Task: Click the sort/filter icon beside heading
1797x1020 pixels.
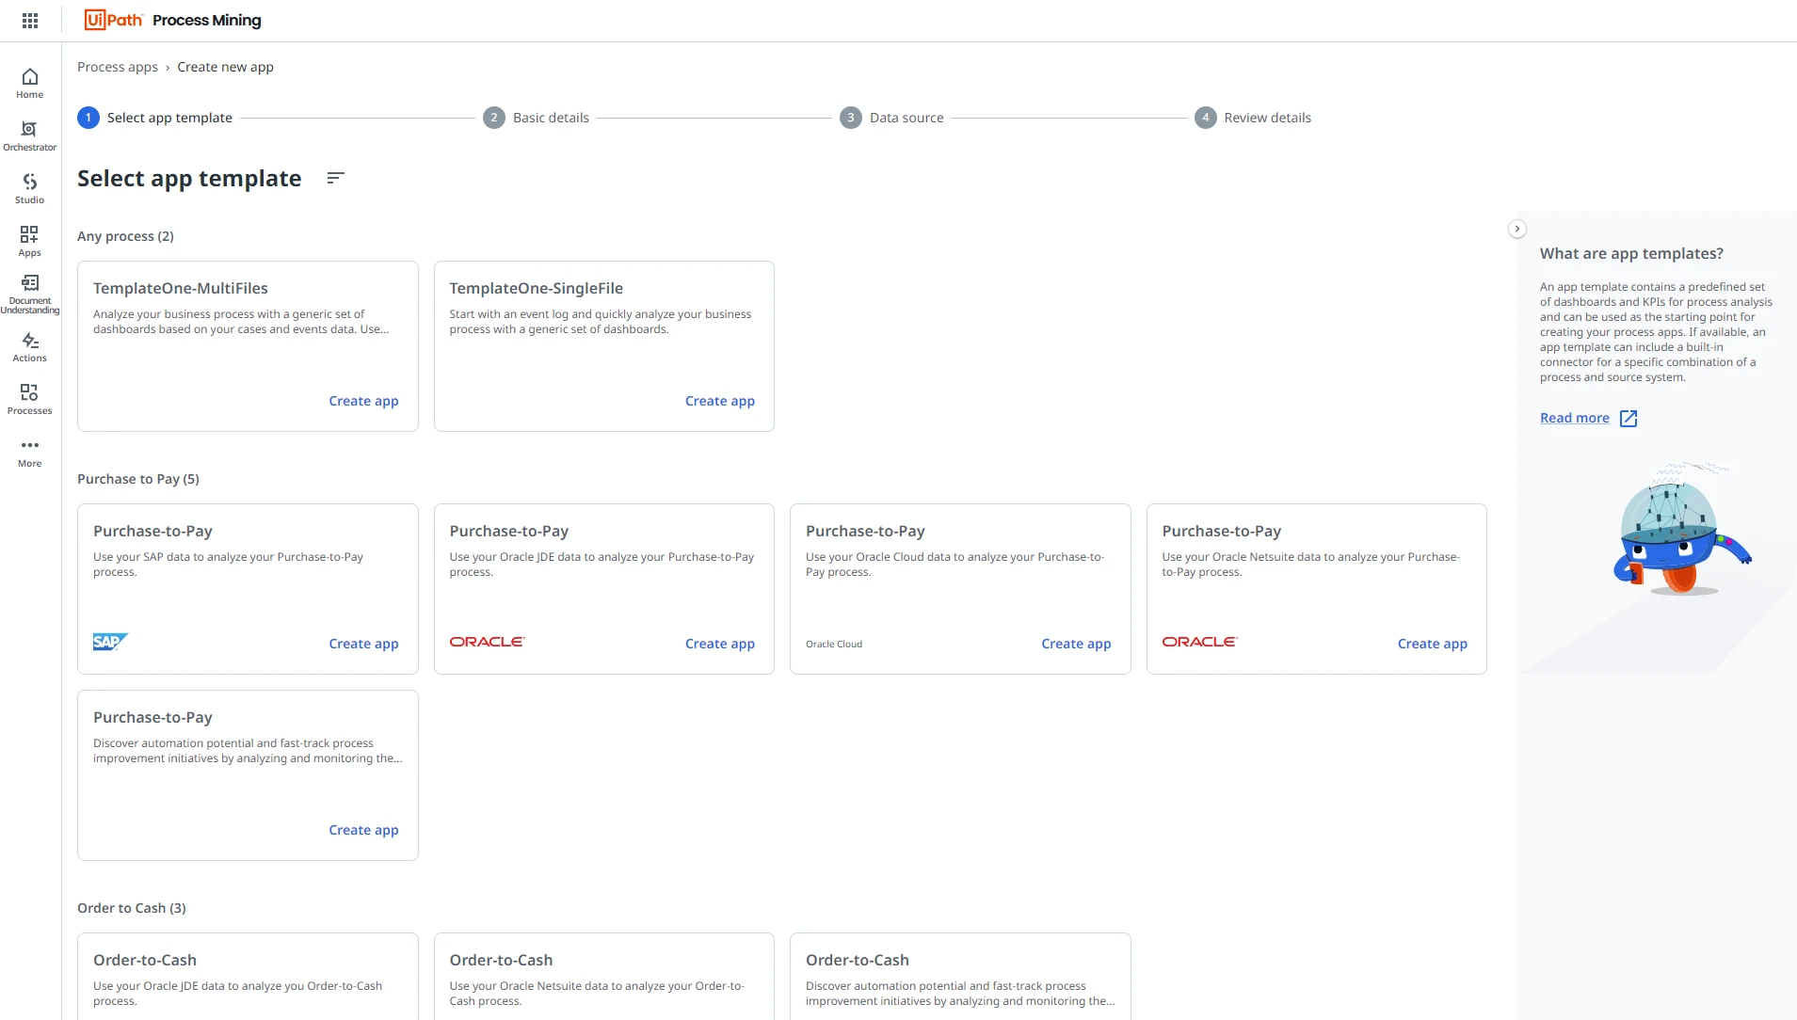Action: [x=336, y=179]
